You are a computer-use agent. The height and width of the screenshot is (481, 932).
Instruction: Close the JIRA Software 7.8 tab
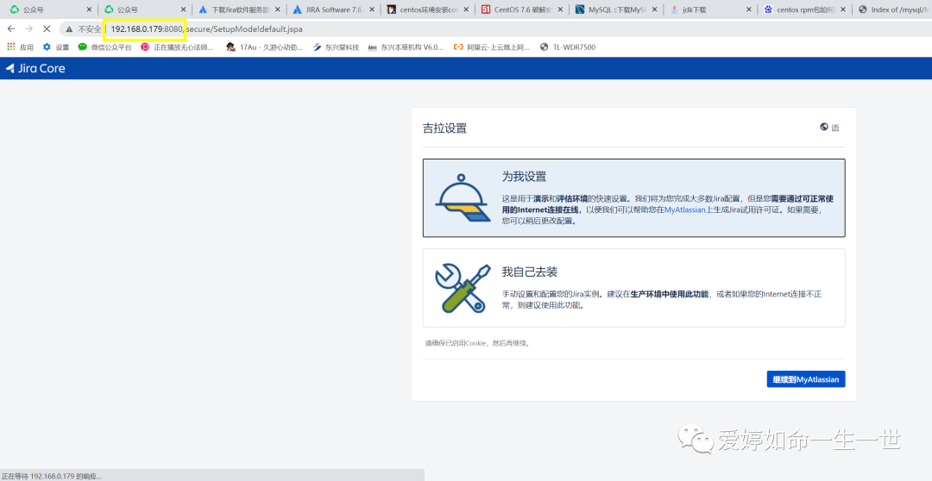(372, 9)
